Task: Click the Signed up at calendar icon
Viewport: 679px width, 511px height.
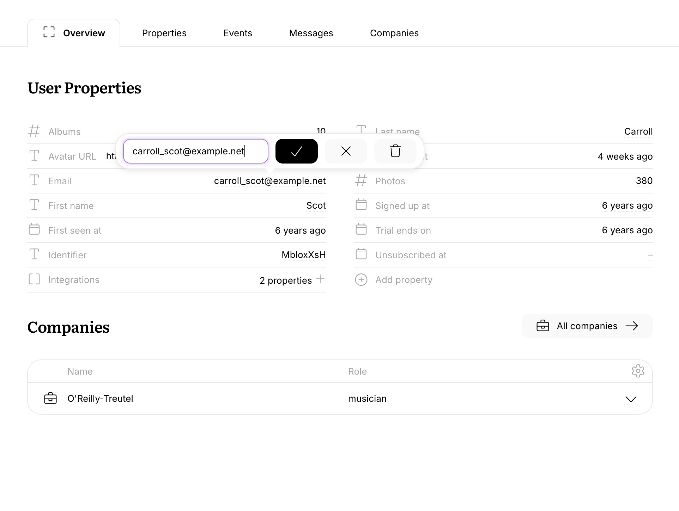Action: coord(361,205)
